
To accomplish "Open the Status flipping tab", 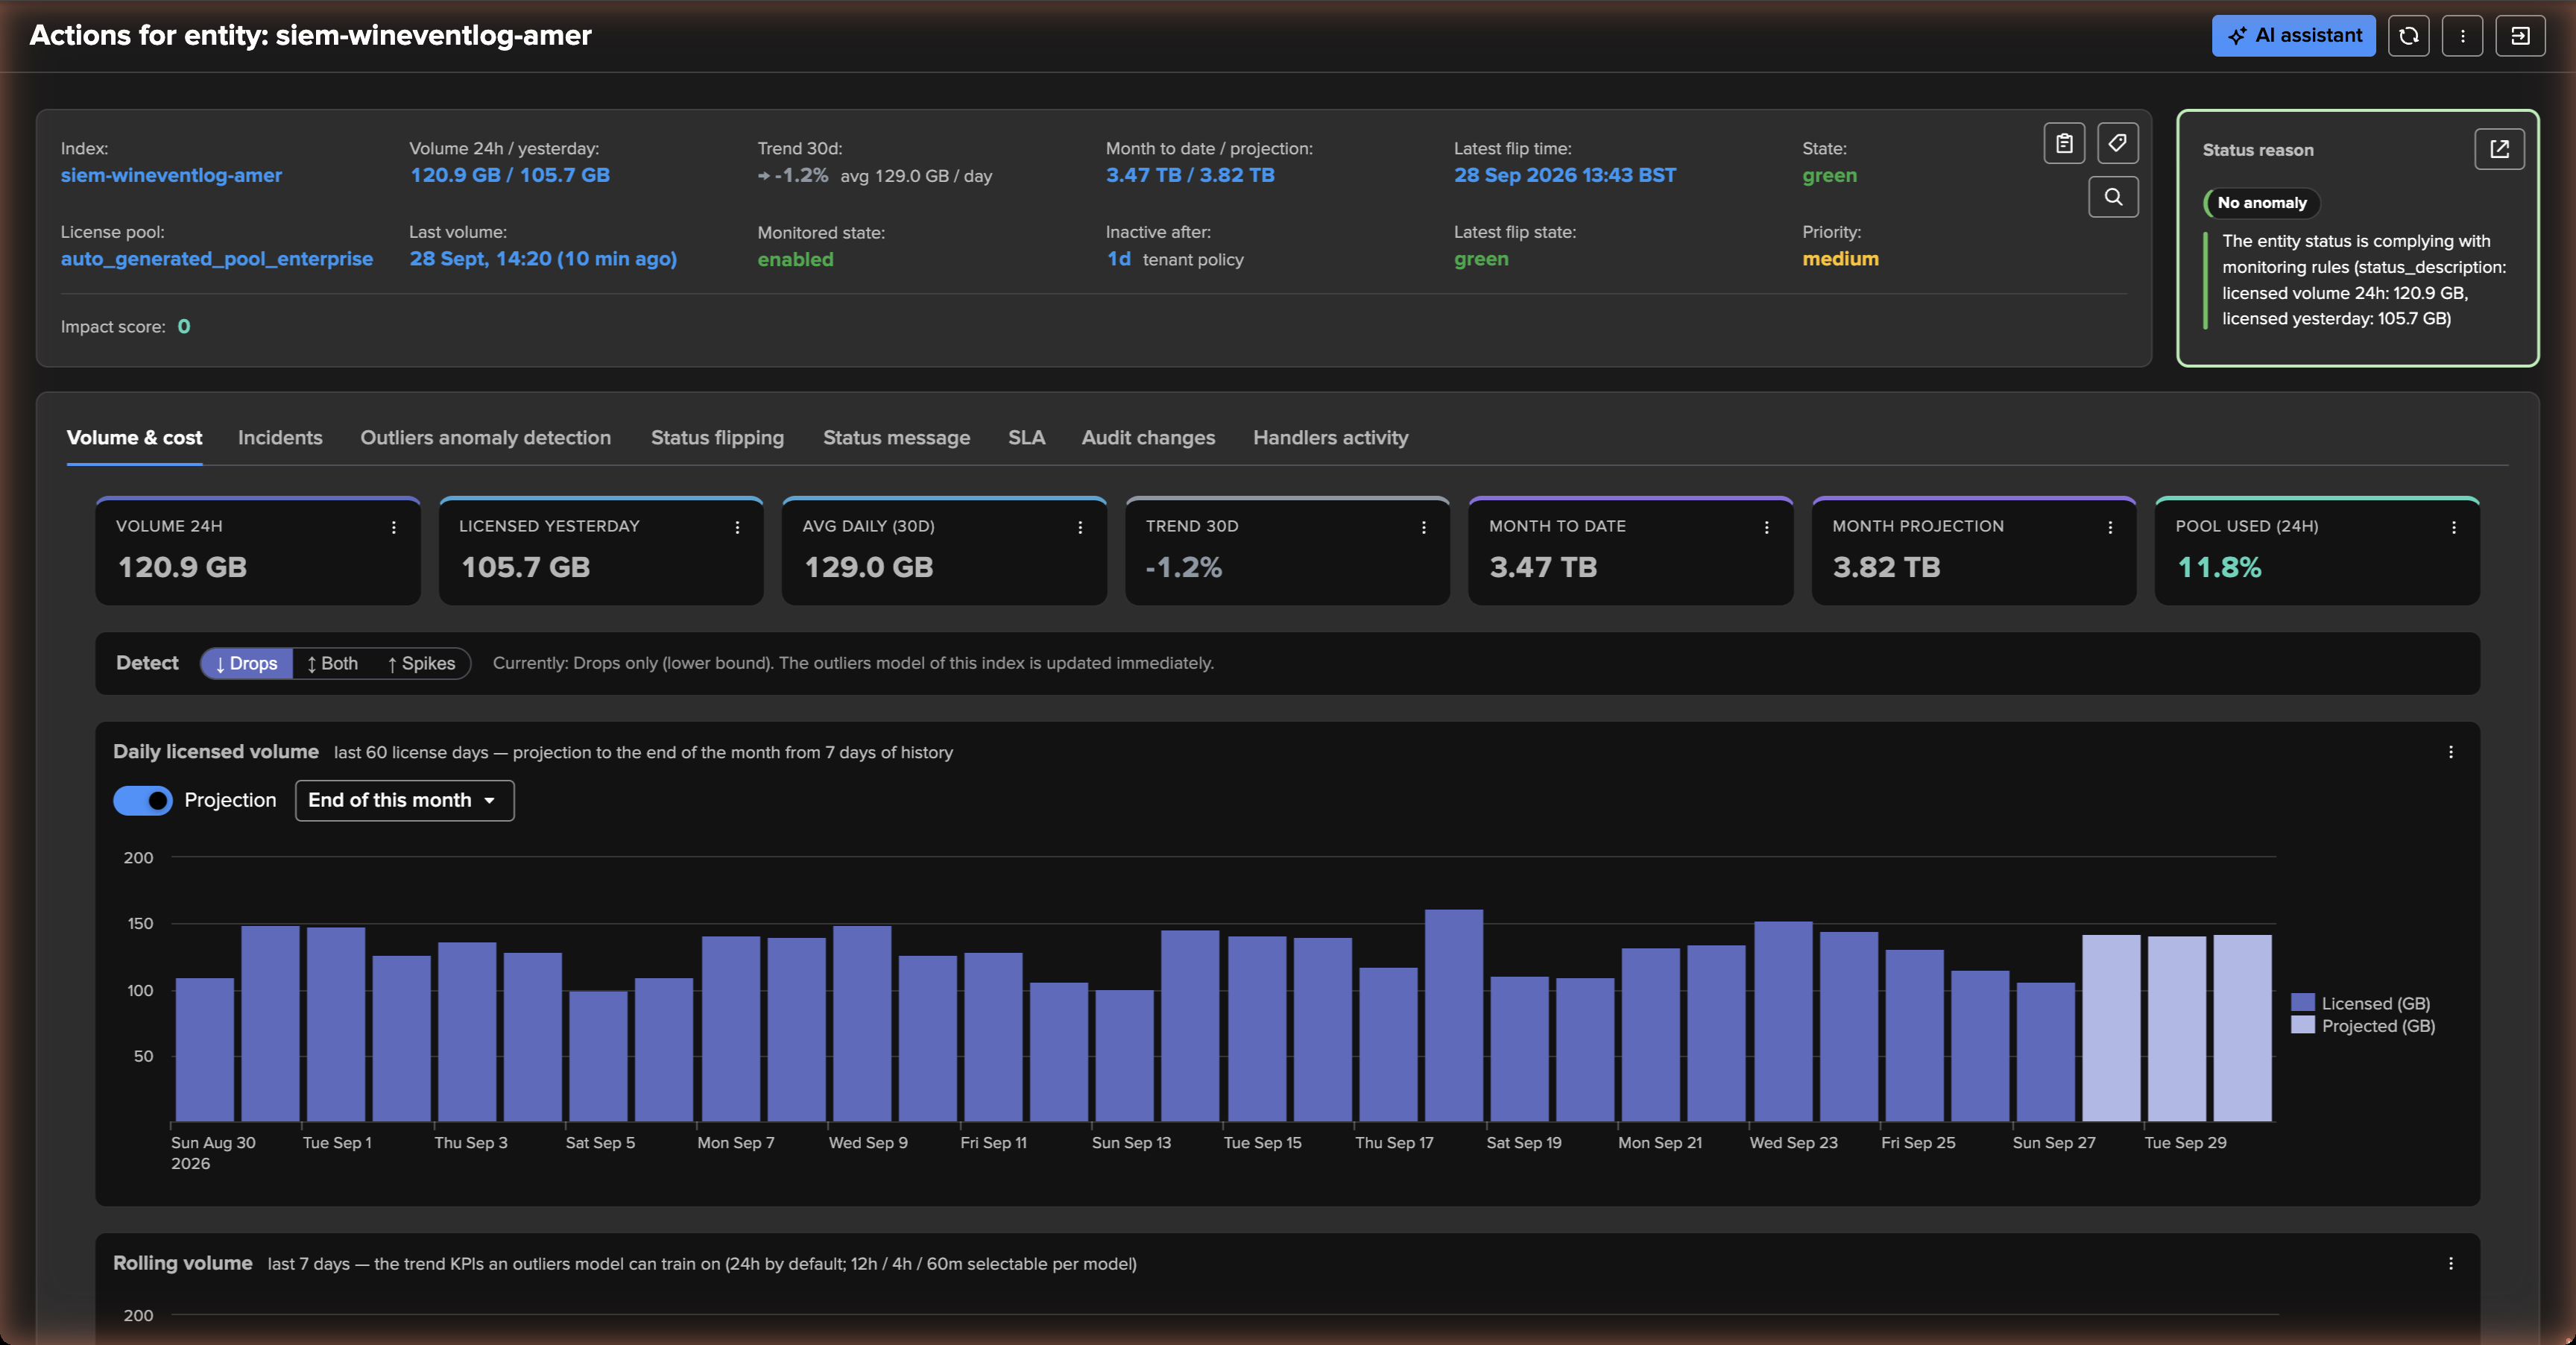I will 717,438.
